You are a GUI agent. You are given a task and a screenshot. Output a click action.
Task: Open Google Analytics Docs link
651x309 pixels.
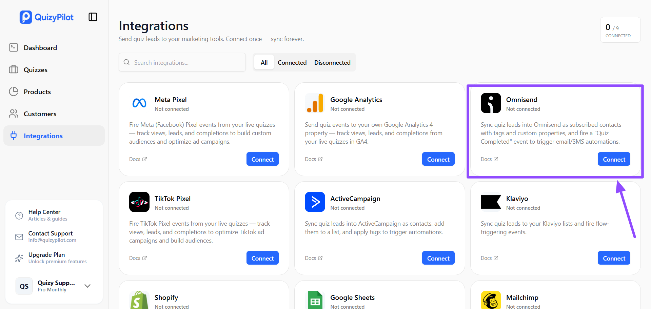[314, 159]
